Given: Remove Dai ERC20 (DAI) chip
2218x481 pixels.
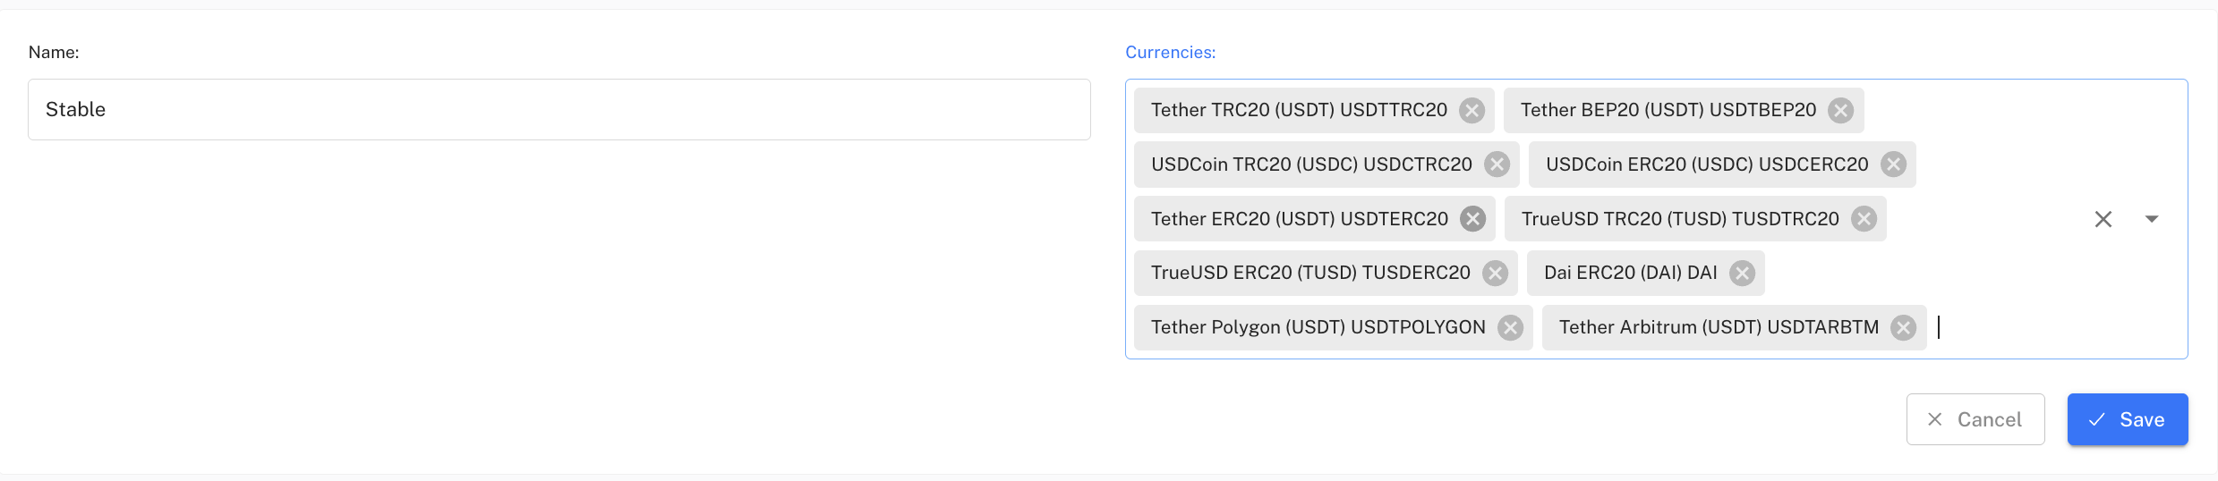Looking at the screenshot, I should (1742, 273).
